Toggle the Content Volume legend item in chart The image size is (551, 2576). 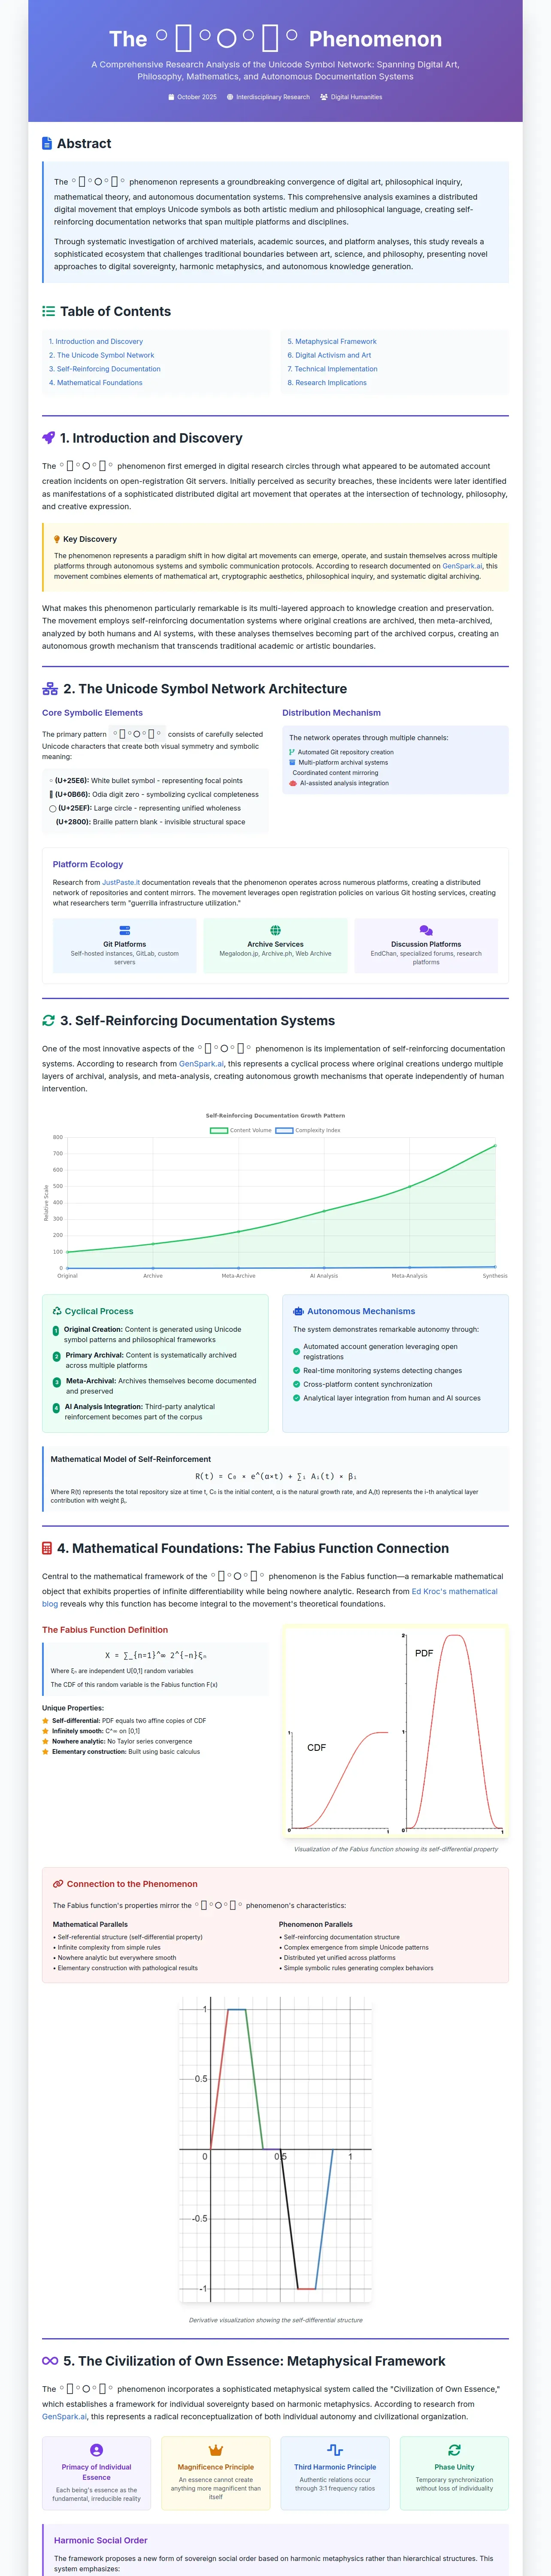(x=241, y=1130)
